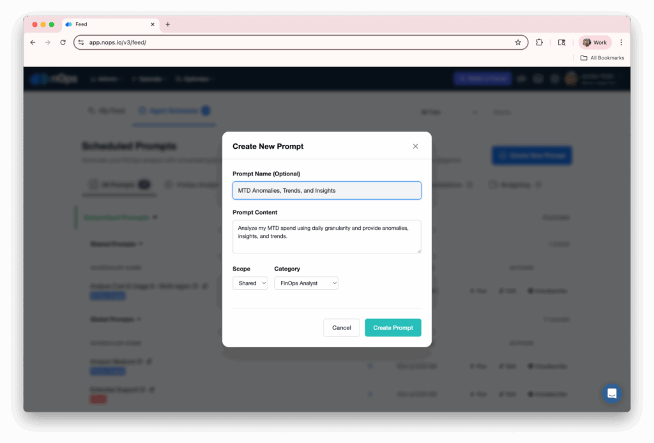The image size is (654, 443).
Task: Click the address bar URL app.nops.io
Action: coord(118,43)
